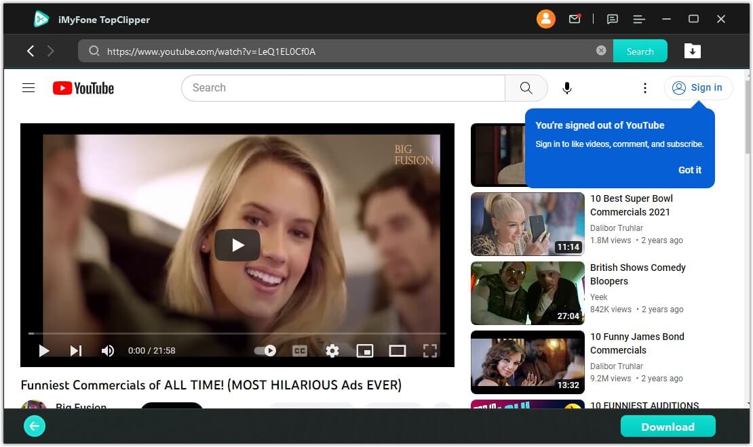Open the orange user account avatar
753x447 pixels.
545,19
